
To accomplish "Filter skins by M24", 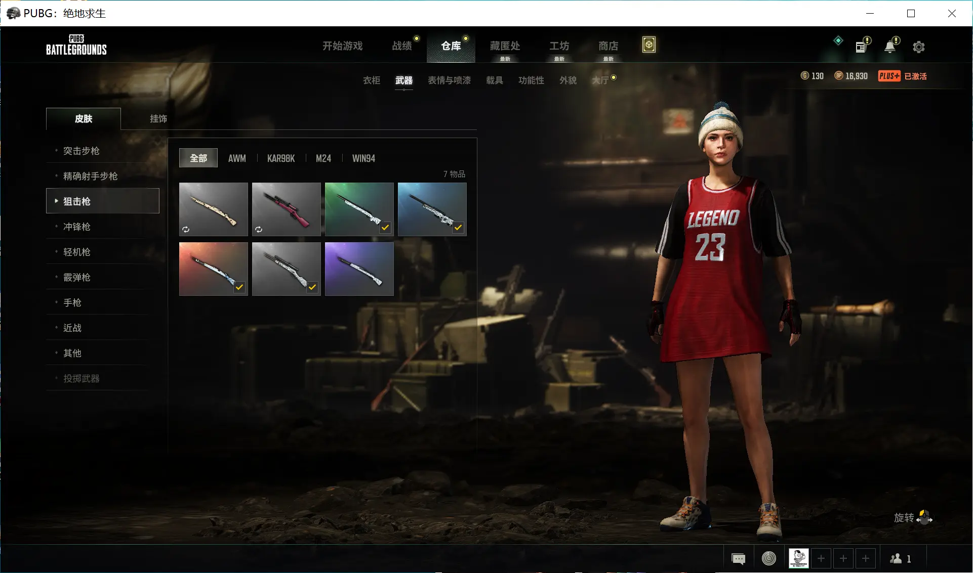I will point(323,158).
